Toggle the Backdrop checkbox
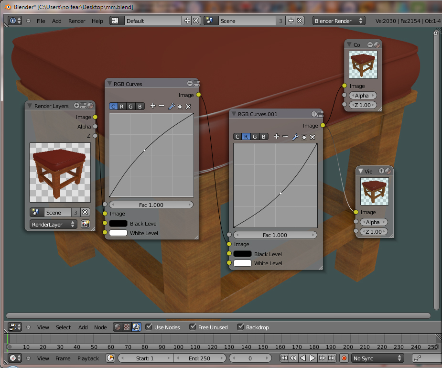This screenshot has height=368, width=442. coord(240,327)
